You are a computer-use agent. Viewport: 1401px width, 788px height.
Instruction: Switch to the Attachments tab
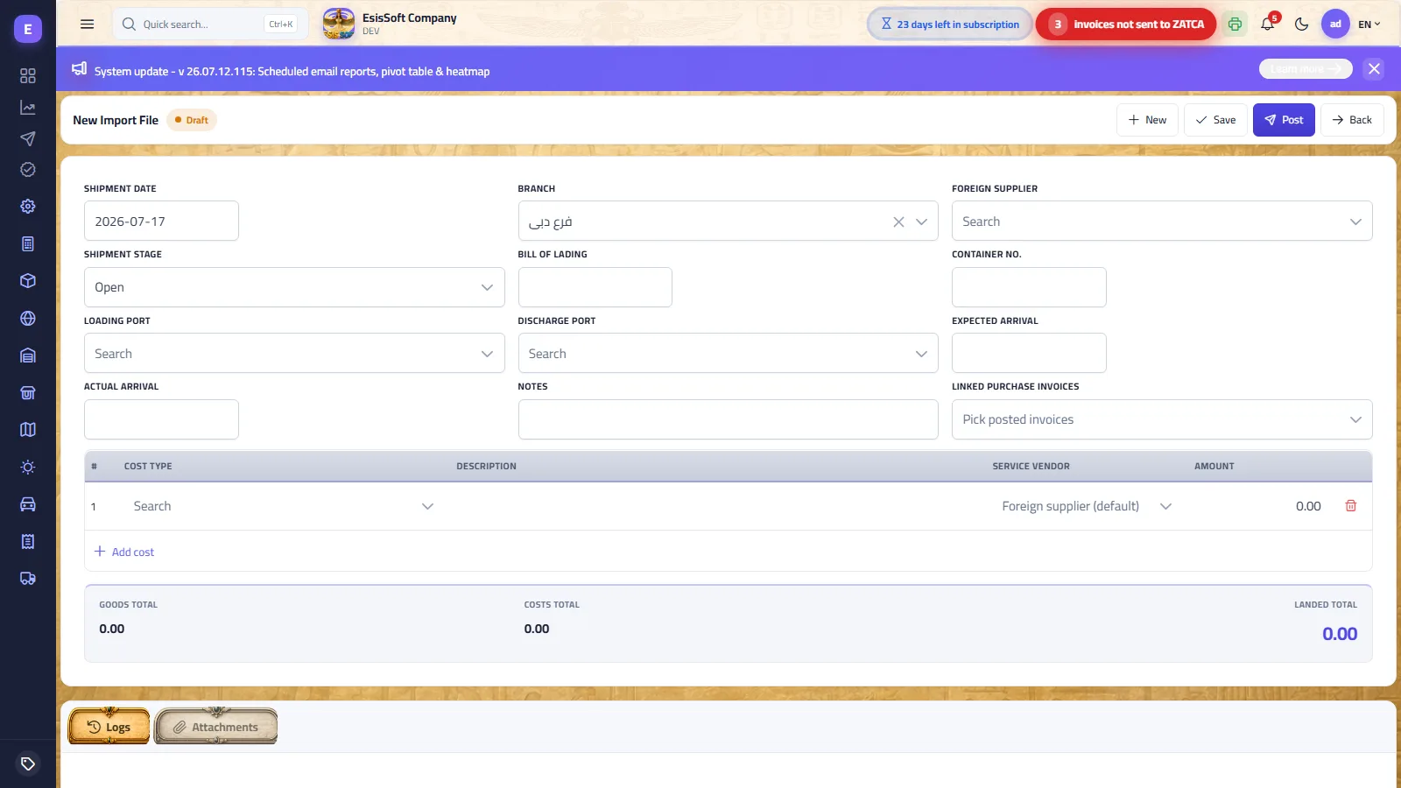point(216,727)
